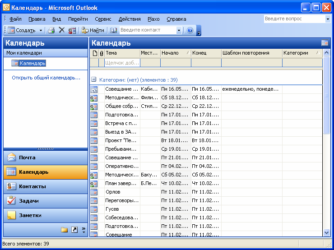Open configure buttons chevron in navigation pane

pyautogui.click(x=83, y=230)
